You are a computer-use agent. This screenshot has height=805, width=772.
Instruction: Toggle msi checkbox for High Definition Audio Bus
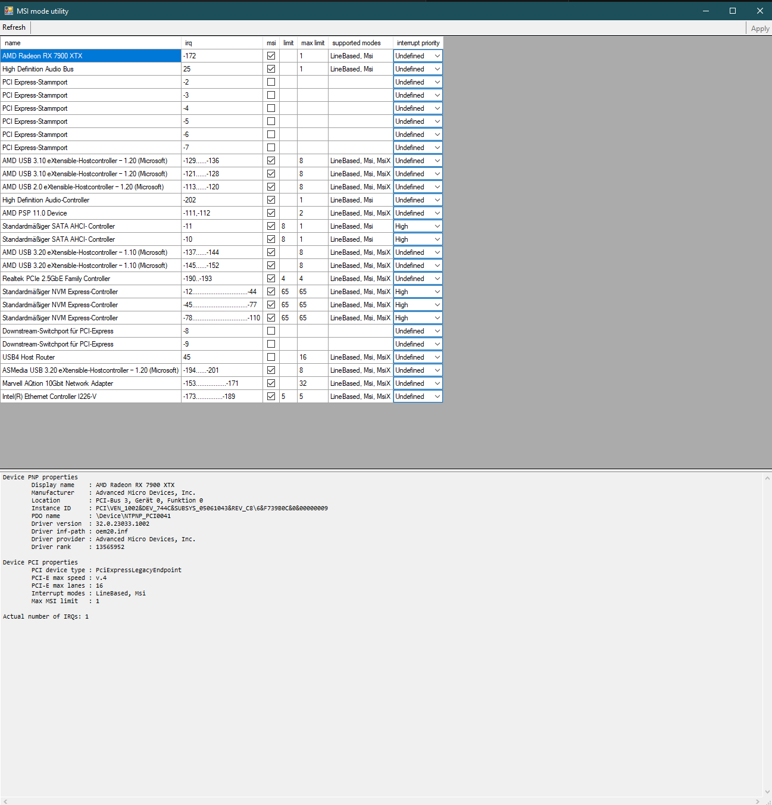pos(271,69)
